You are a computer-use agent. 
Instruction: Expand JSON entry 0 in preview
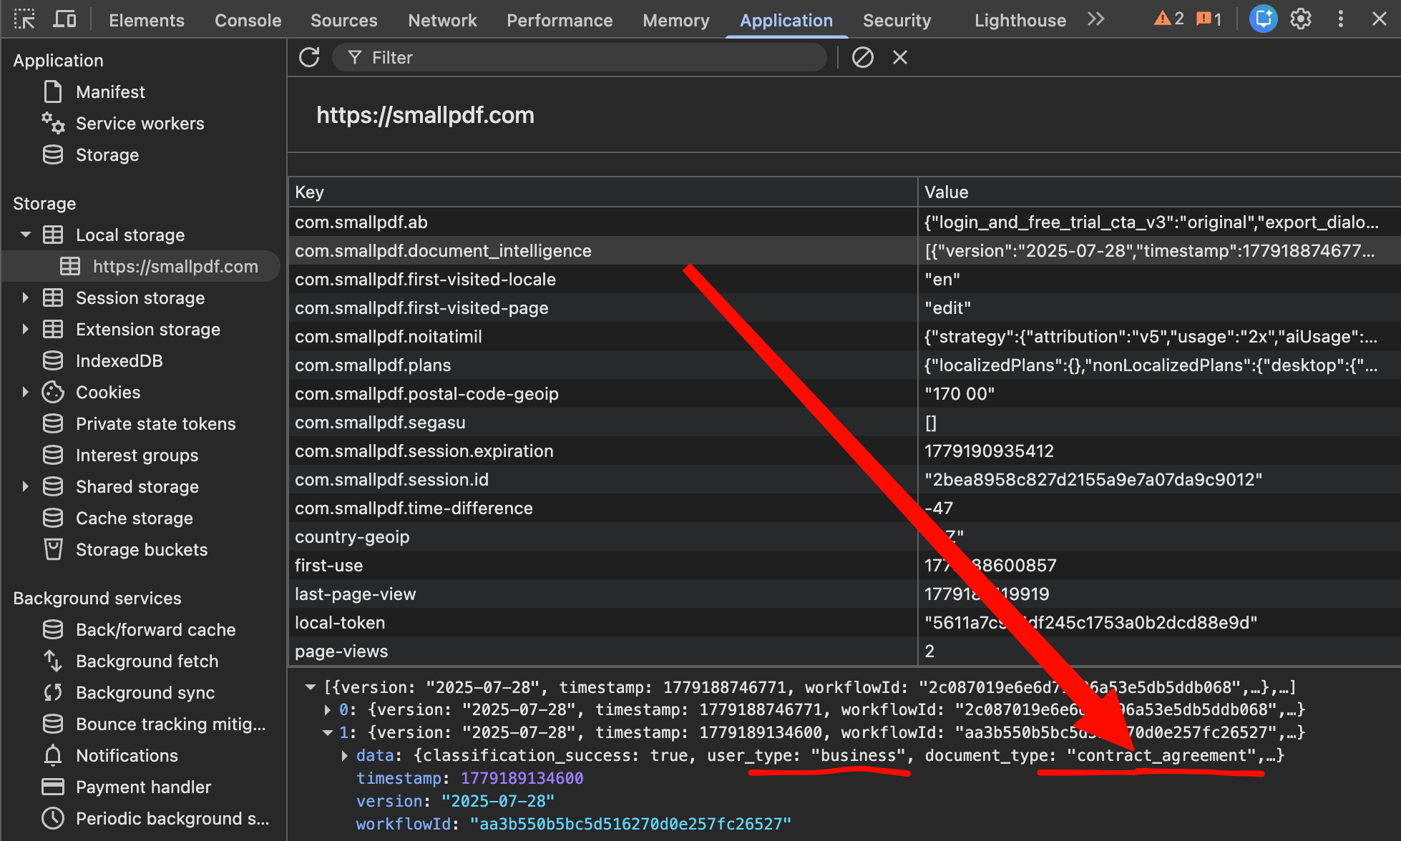click(x=328, y=710)
